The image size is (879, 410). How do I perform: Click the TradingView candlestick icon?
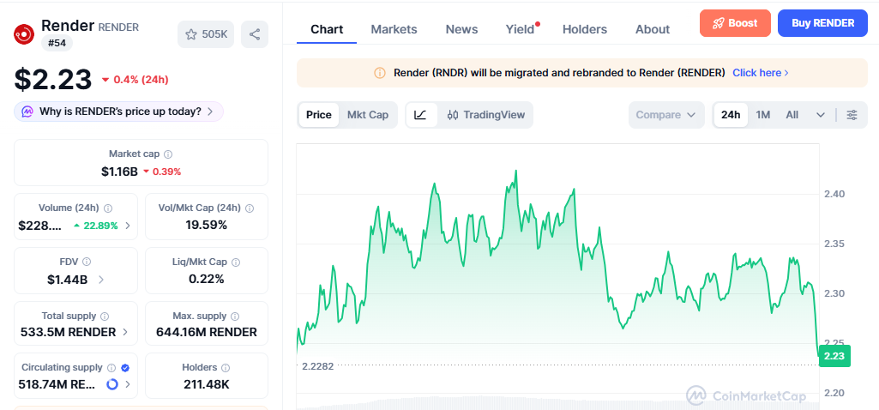point(453,115)
